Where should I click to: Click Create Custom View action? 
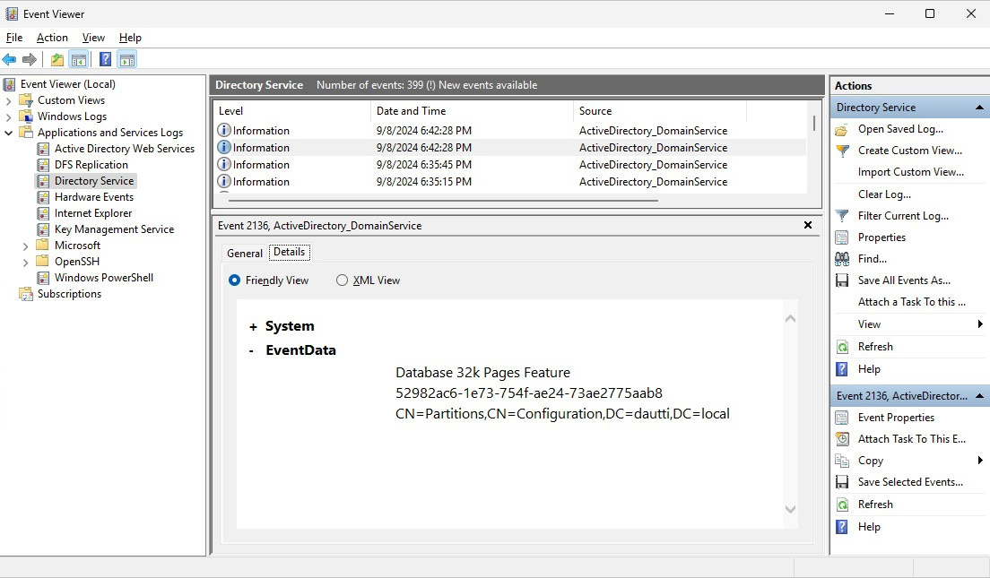(x=909, y=151)
